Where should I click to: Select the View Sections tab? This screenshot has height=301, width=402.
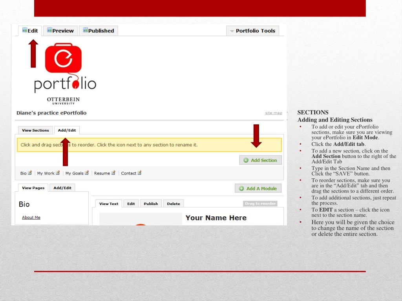35,130
